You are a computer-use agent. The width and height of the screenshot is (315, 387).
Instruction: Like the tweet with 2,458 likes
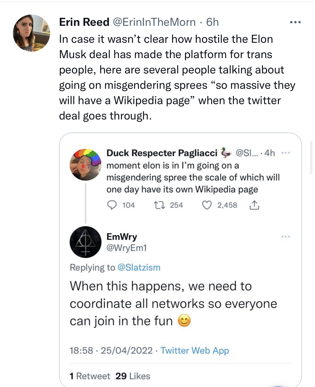tap(207, 205)
